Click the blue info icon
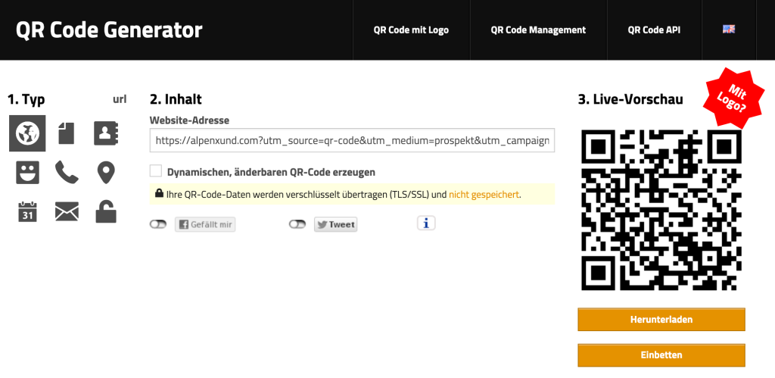The height and width of the screenshot is (378, 775). click(426, 223)
